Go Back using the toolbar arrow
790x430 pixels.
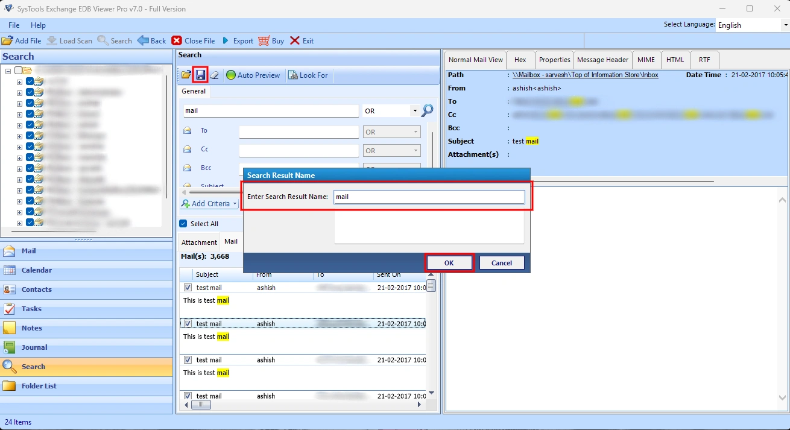(151, 41)
